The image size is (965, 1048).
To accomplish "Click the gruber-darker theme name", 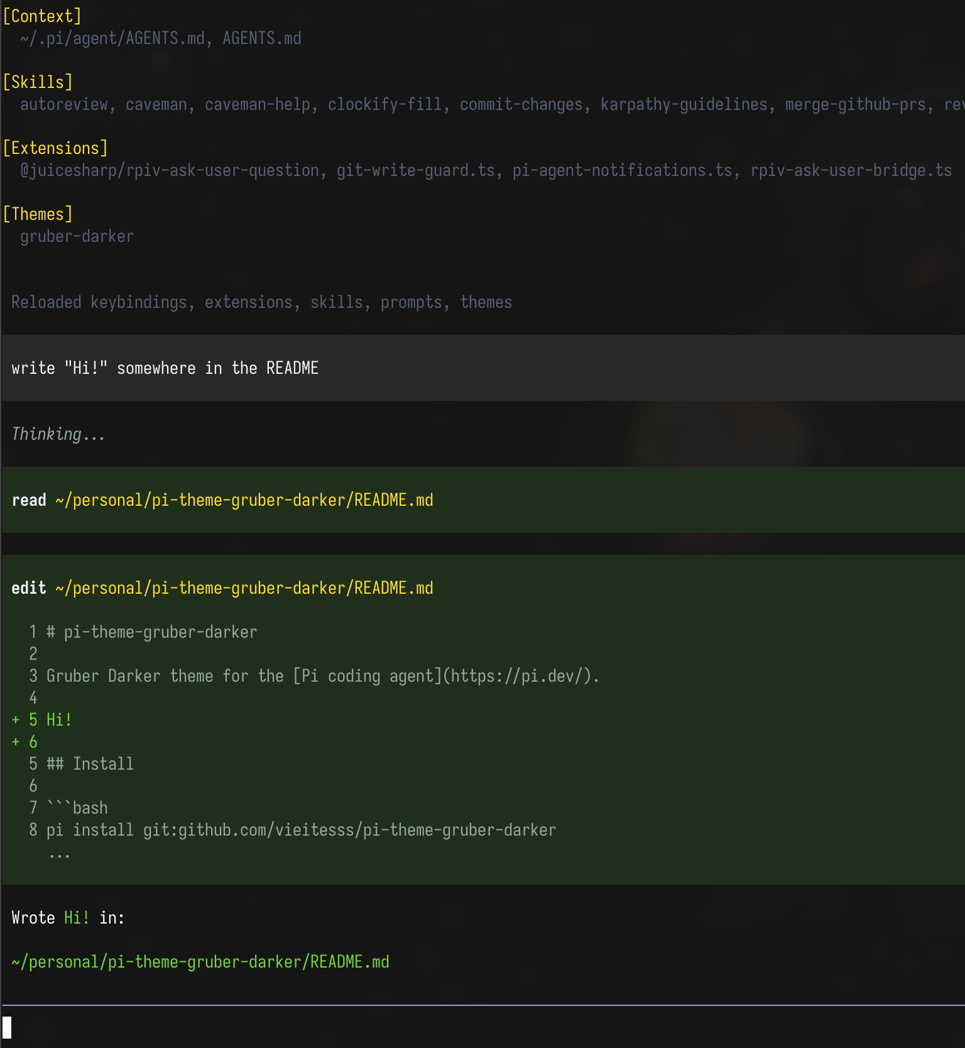I will point(77,236).
